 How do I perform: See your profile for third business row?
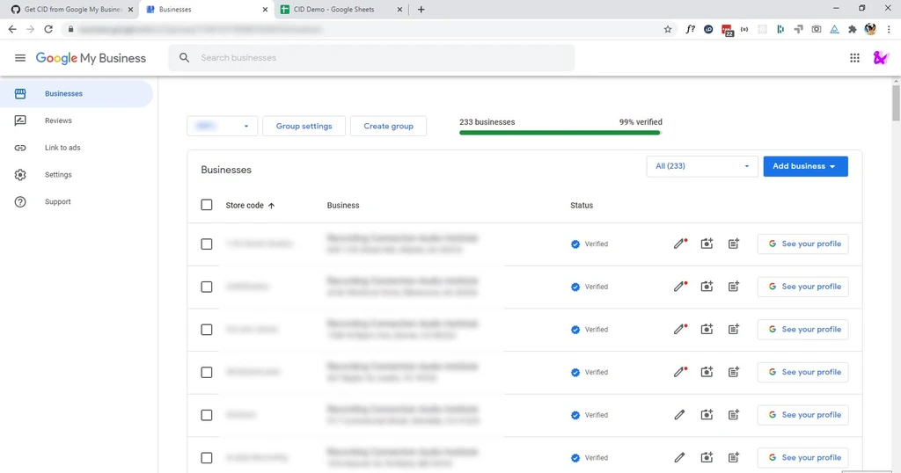point(802,329)
